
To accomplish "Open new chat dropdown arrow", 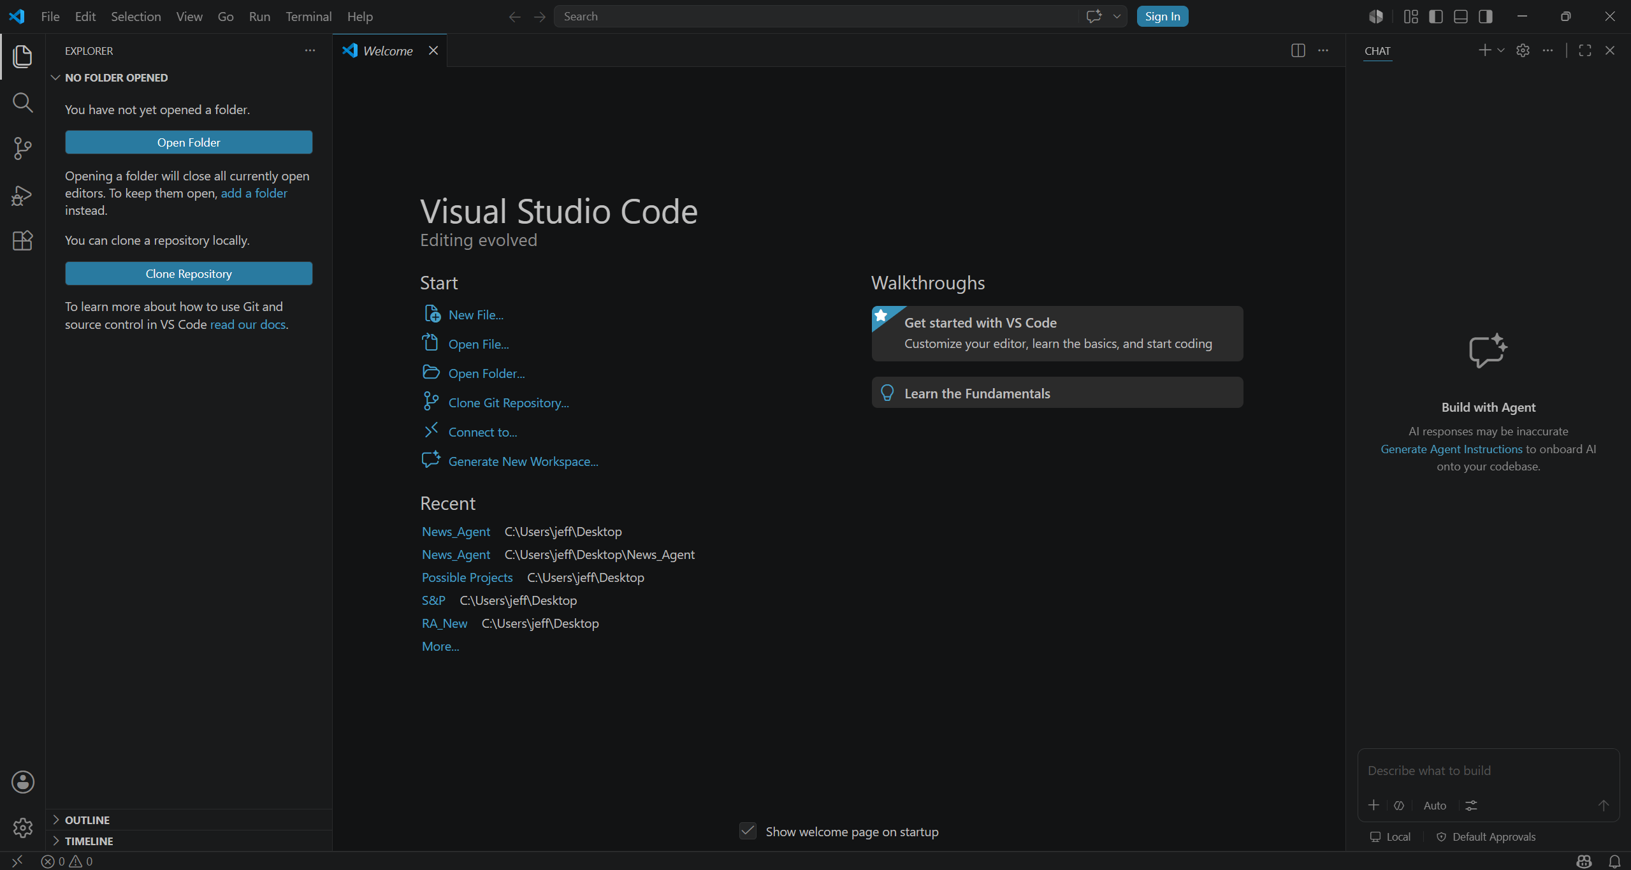I will (x=1501, y=50).
